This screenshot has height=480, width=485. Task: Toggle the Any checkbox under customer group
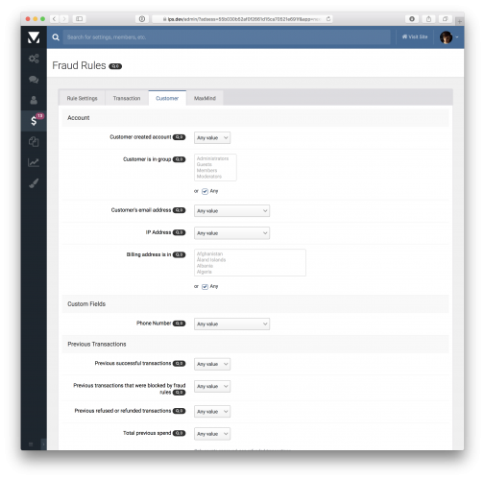(x=205, y=191)
